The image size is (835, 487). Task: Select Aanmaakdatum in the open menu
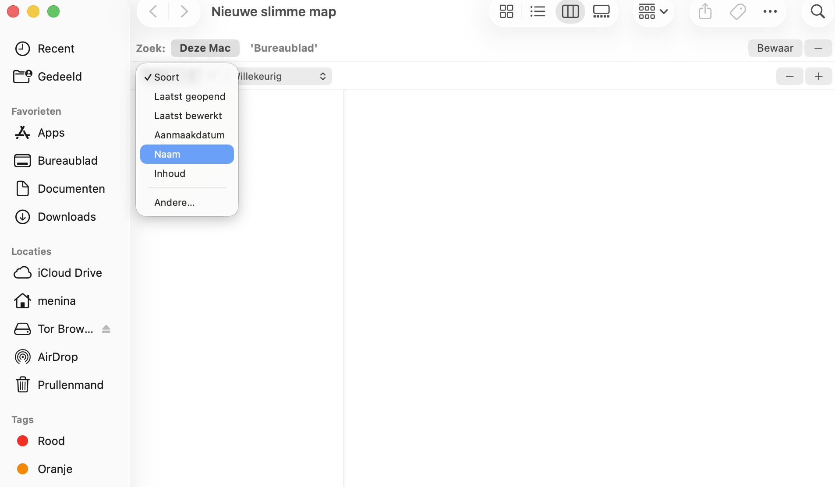click(189, 135)
